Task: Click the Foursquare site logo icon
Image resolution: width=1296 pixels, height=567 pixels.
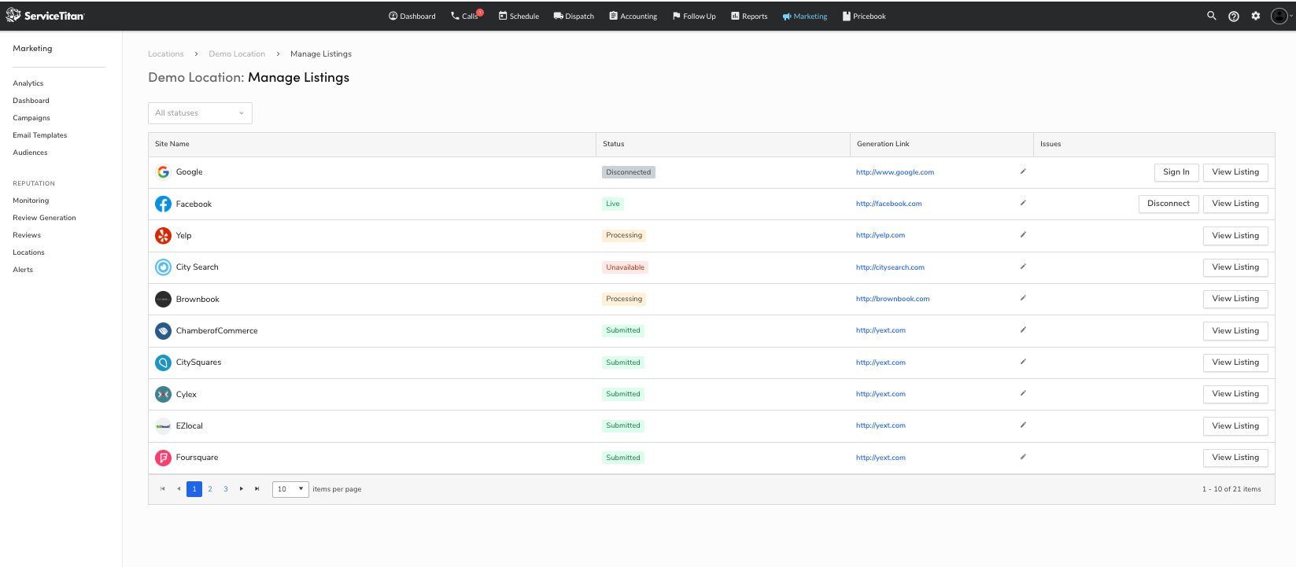Action: coord(163,458)
